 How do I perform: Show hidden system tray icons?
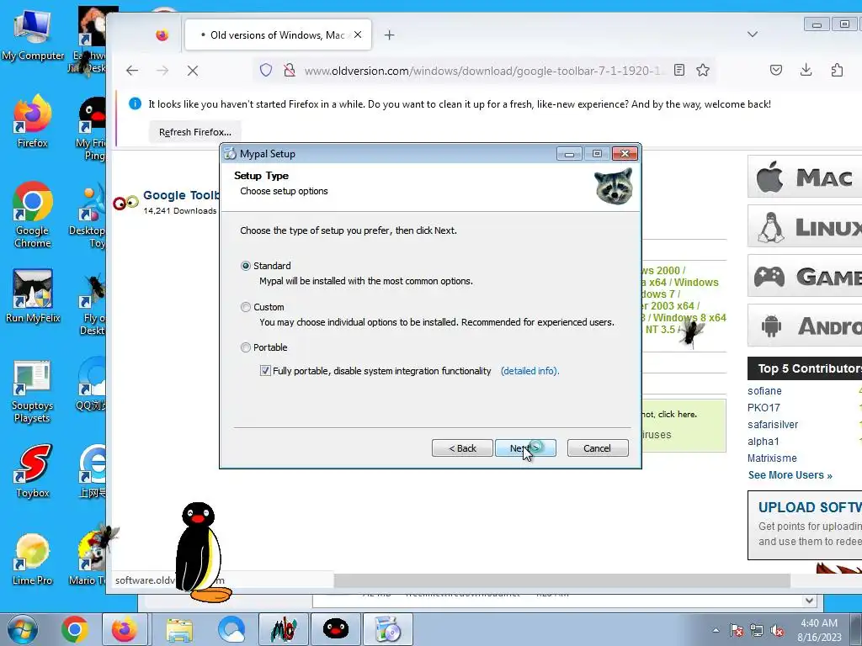[x=716, y=630]
